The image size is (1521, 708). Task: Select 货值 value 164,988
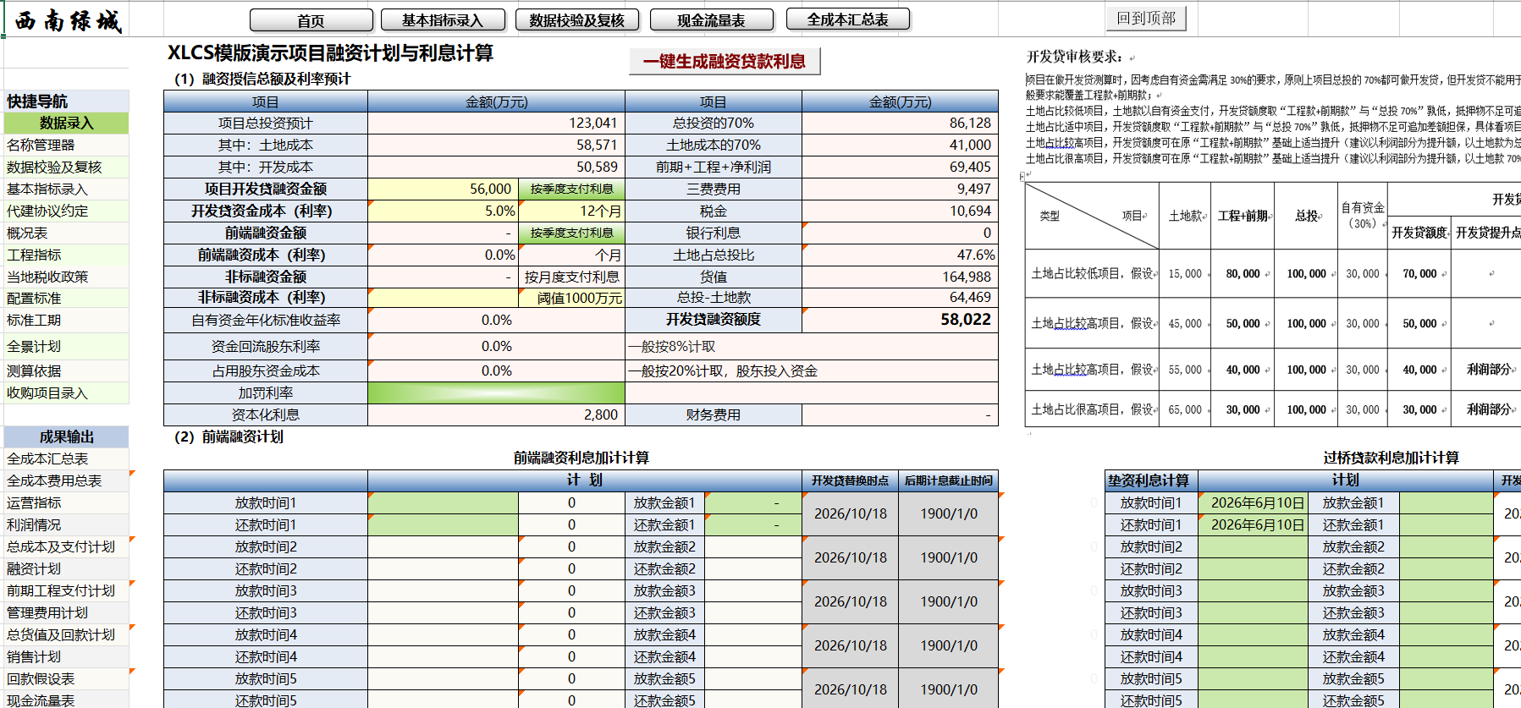[900, 277]
